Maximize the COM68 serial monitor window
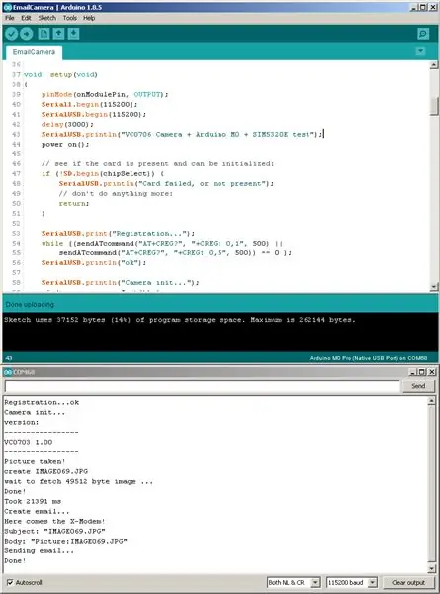 (x=422, y=372)
